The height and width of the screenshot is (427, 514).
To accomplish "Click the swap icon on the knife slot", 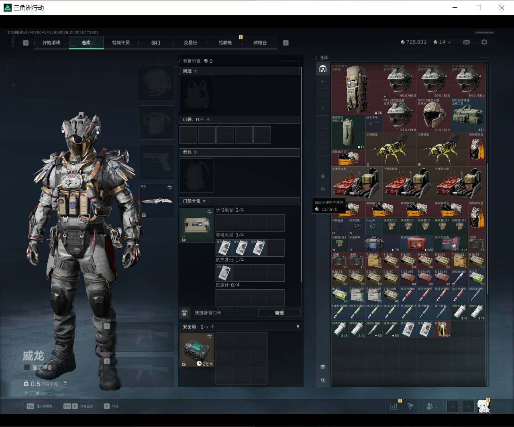I will pyautogui.click(x=169, y=188).
